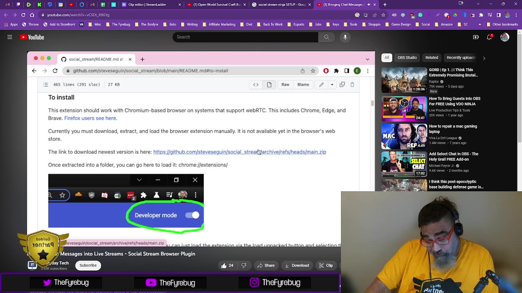Open the Raw view of README
522x293 pixels.
pyautogui.click(x=285, y=85)
